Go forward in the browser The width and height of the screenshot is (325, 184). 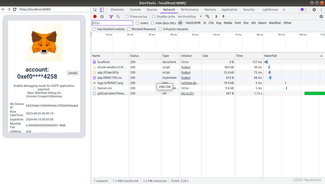(x=9, y=9)
